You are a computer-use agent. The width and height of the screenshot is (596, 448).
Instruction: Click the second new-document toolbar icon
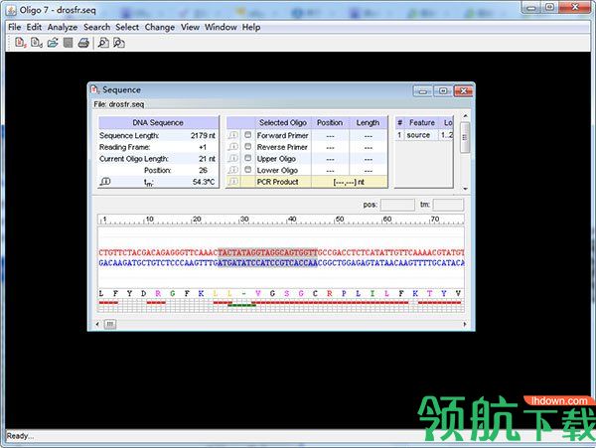click(x=36, y=43)
